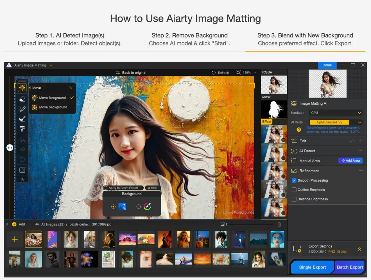
Task: Choose Move background from the Move menu
Action: [53, 107]
